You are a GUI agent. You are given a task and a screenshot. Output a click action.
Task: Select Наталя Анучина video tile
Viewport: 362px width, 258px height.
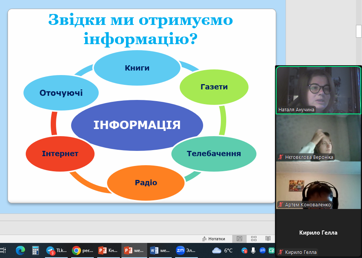click(318, 90)
